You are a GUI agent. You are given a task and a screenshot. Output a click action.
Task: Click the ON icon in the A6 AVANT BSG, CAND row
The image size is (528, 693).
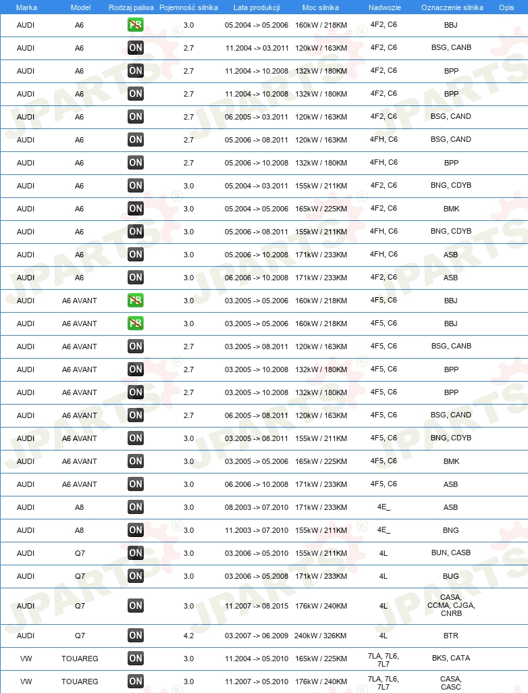coord(135,415)
